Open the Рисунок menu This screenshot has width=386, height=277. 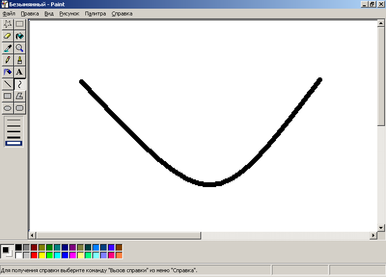[x=69, y=14]
